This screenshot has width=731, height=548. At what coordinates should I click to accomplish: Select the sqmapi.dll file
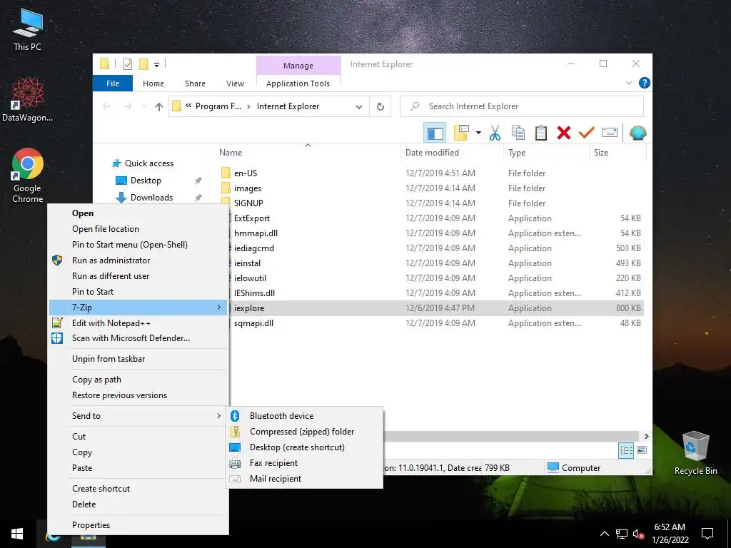tap(253, 323)
